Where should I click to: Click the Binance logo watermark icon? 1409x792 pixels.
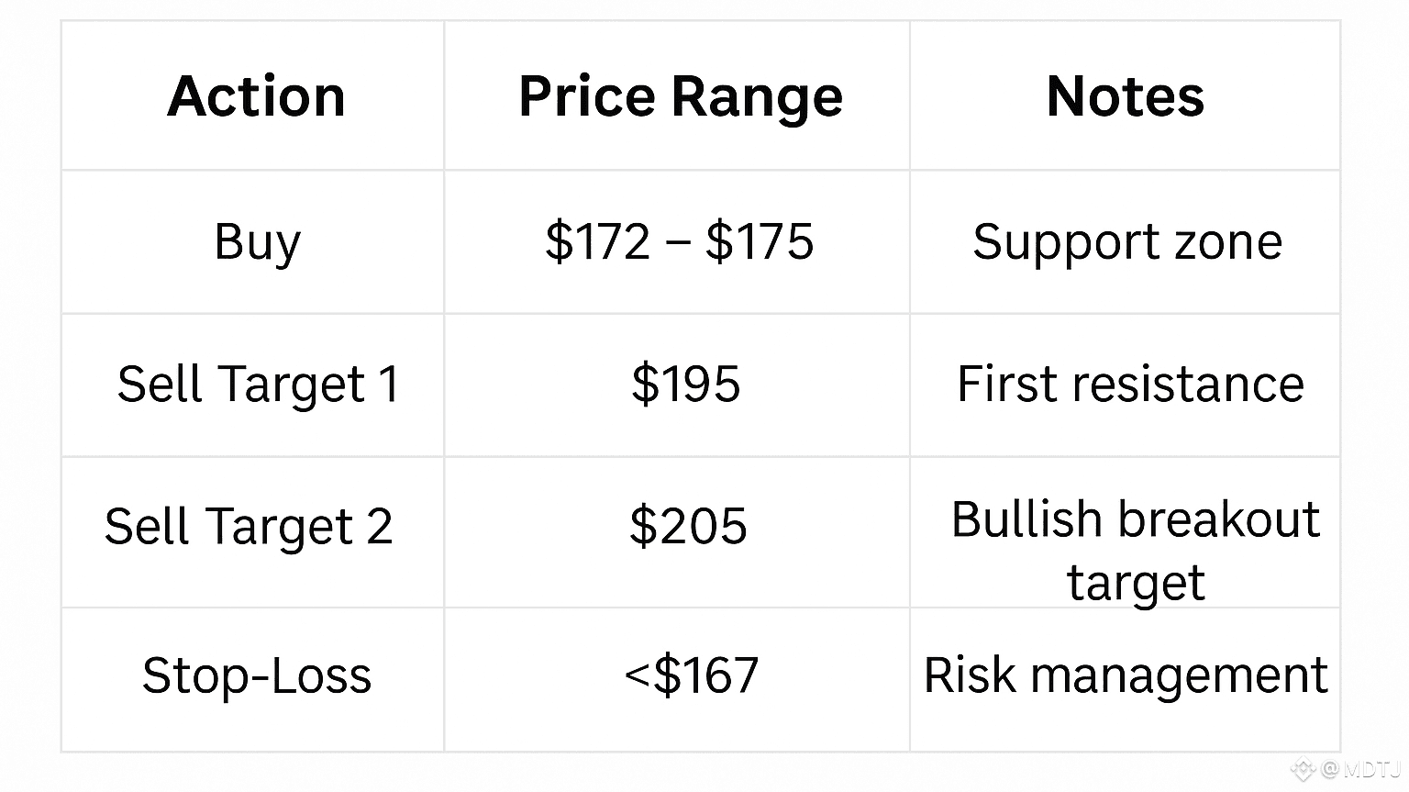point(1303,769)
